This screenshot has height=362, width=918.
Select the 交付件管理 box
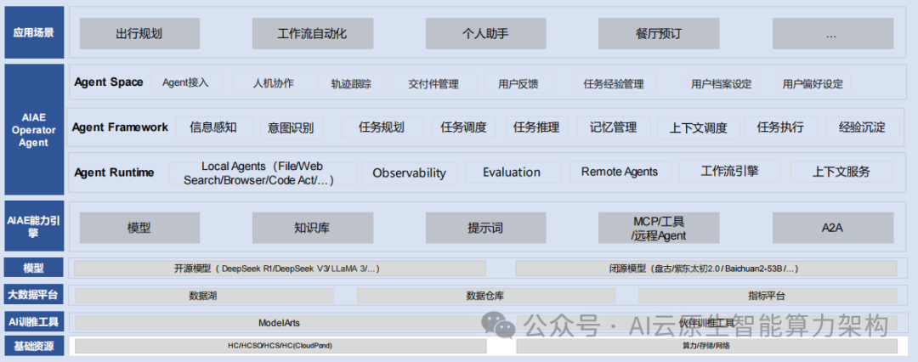[433, 83]
